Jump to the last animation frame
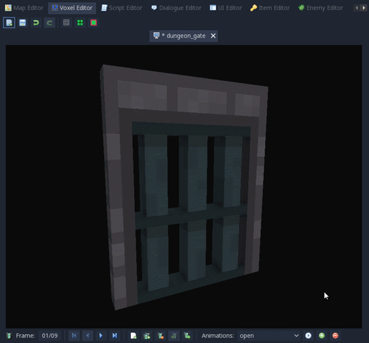The image size is (369, 343). coord(115,336)
